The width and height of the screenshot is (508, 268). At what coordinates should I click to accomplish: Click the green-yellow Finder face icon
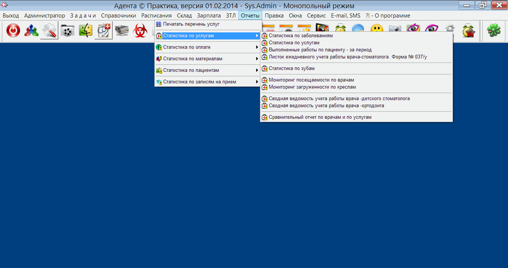(85, 31)
